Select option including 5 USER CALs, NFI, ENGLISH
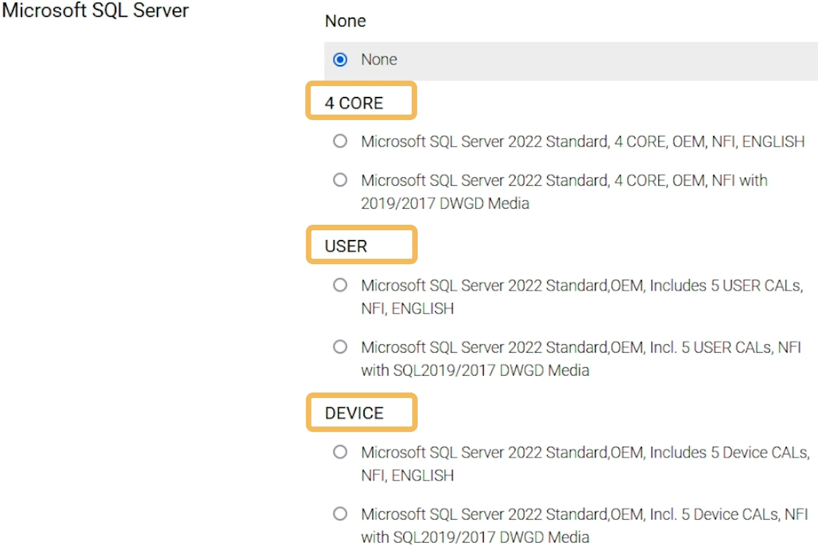818x551 pixels. pos(340,285)
